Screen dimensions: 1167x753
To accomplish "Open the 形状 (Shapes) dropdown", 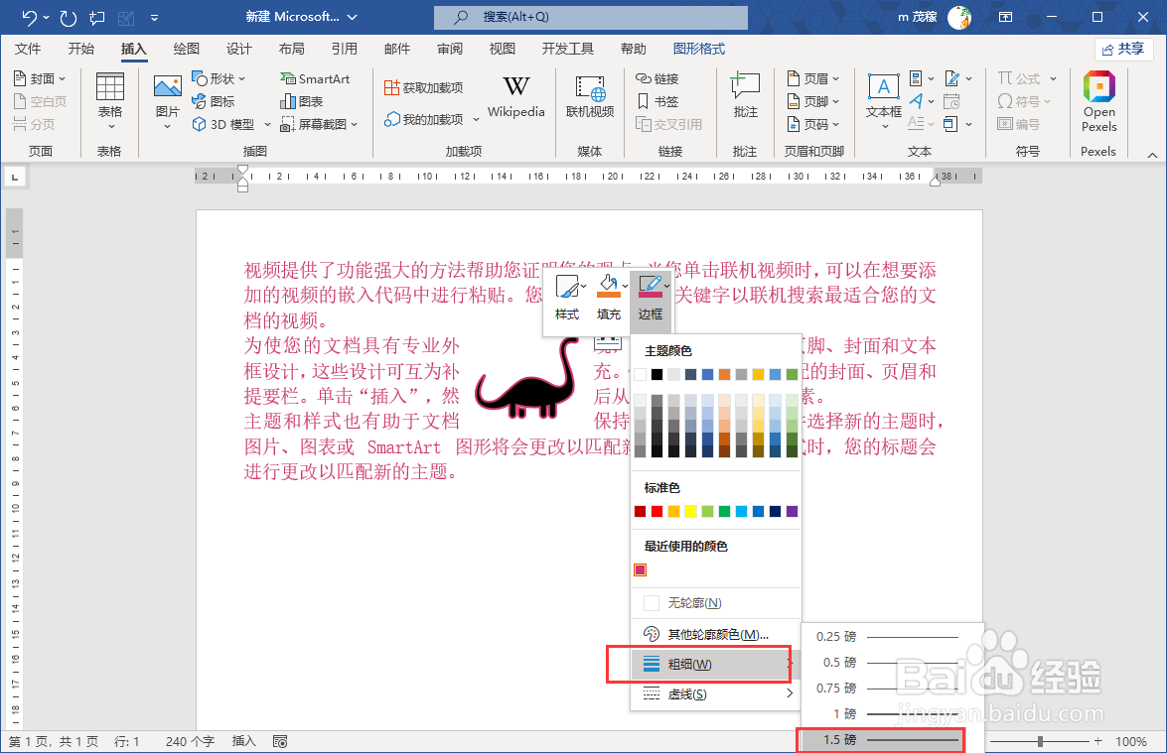I will 219,77.
